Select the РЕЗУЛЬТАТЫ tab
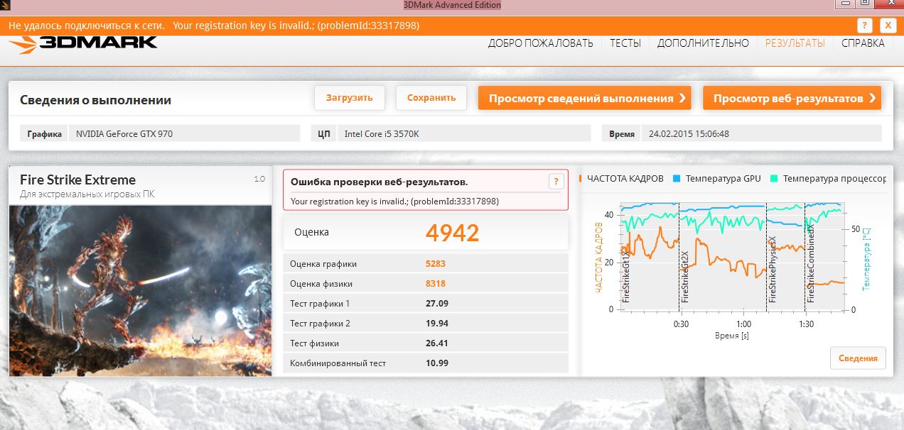This screenshot has width=904, height=430. [x=795, y=43]
